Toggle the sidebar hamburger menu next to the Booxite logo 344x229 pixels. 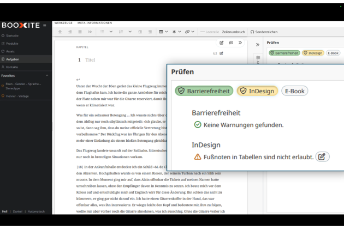(x=45, y=25)
